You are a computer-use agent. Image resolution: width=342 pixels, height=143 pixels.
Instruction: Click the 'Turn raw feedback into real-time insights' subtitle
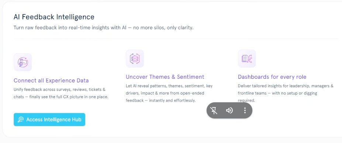[x=103, y=28]
